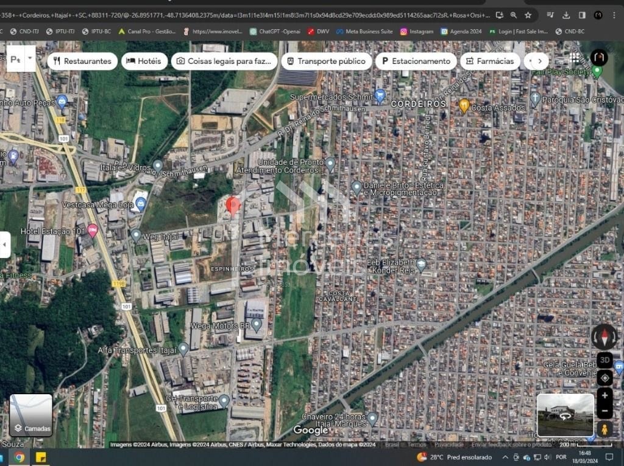Show your location on the map

click(x=604, y=378)
